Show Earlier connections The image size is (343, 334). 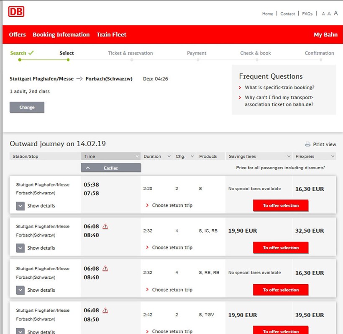pos(111,168)
